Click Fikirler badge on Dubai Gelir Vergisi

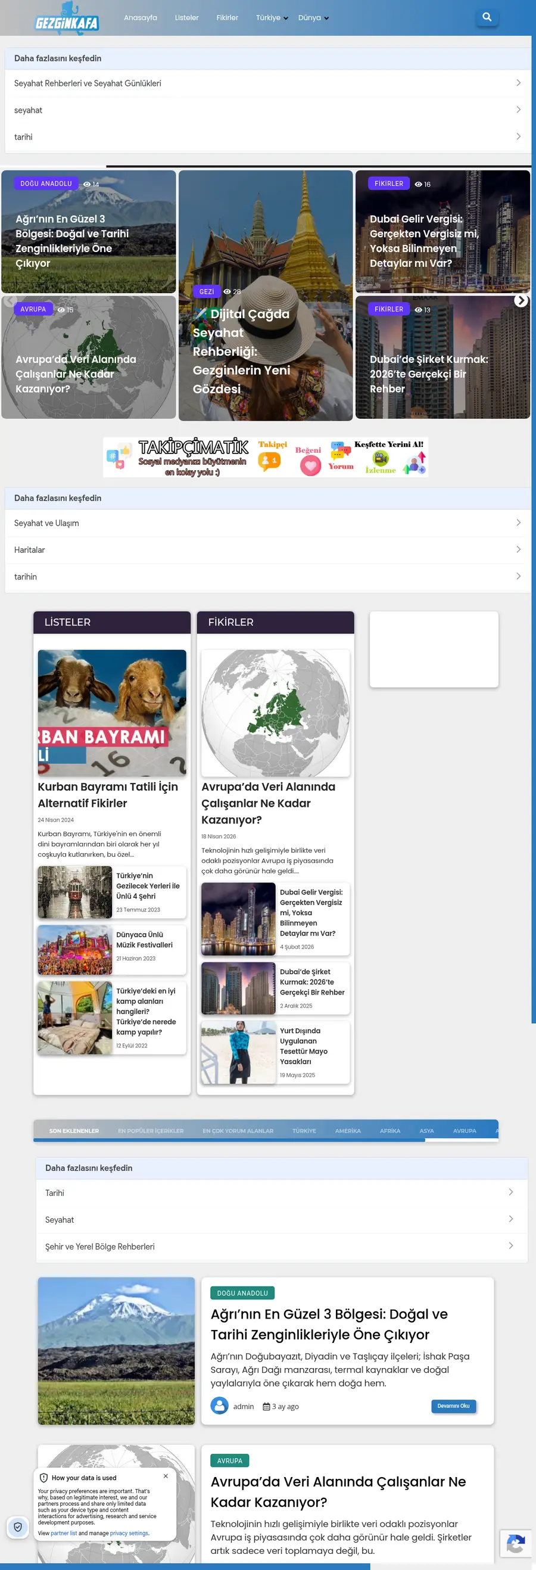388,184
